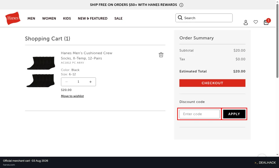This screenshot has height=168, width=279.
Task: Click the Subtotal $20.00 amount
Action: point(239,50)
